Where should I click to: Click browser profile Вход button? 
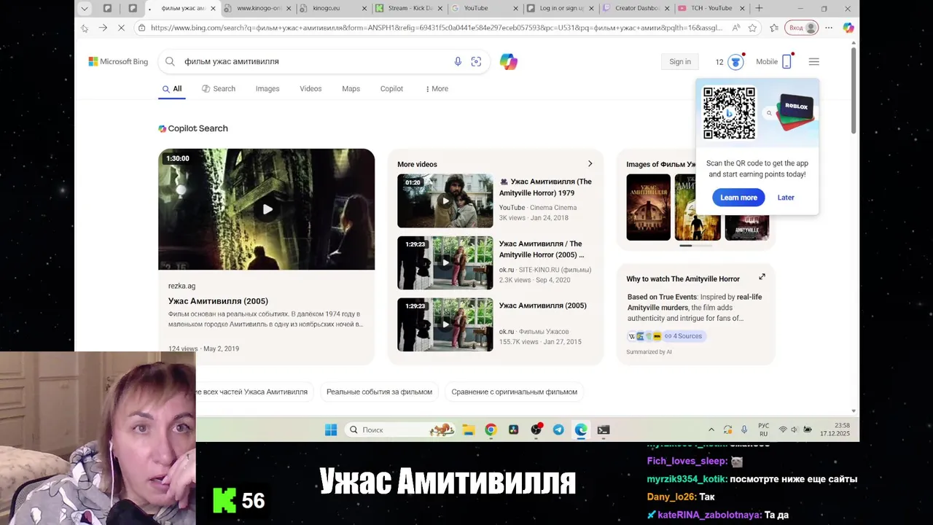pyautogui.click(x=802, y=28)
